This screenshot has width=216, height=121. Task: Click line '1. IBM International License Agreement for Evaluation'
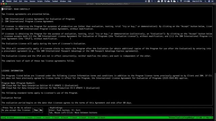38,19
